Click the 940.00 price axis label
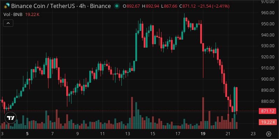The width and height of the screenshot is (279, 139). coord(267,35)
